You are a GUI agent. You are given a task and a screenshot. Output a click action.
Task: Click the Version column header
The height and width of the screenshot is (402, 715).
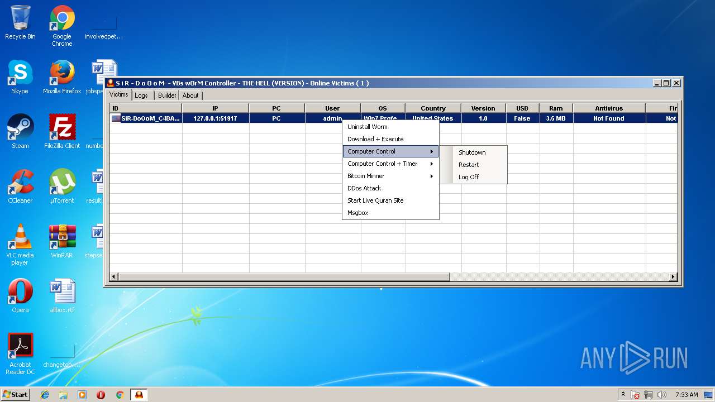(x=483, y=108)
